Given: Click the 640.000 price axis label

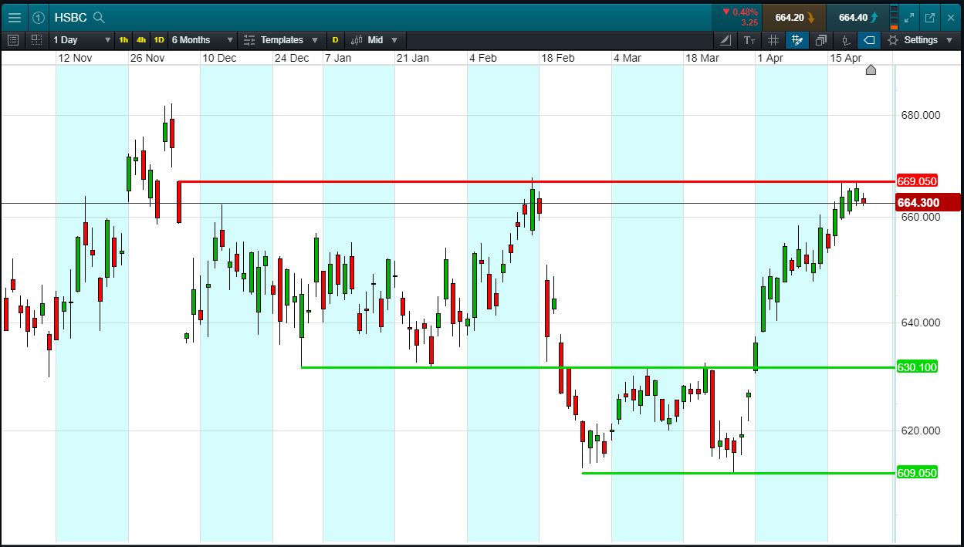Looking at the screenshot, I should pyautogui.click(x=920, y=323).
